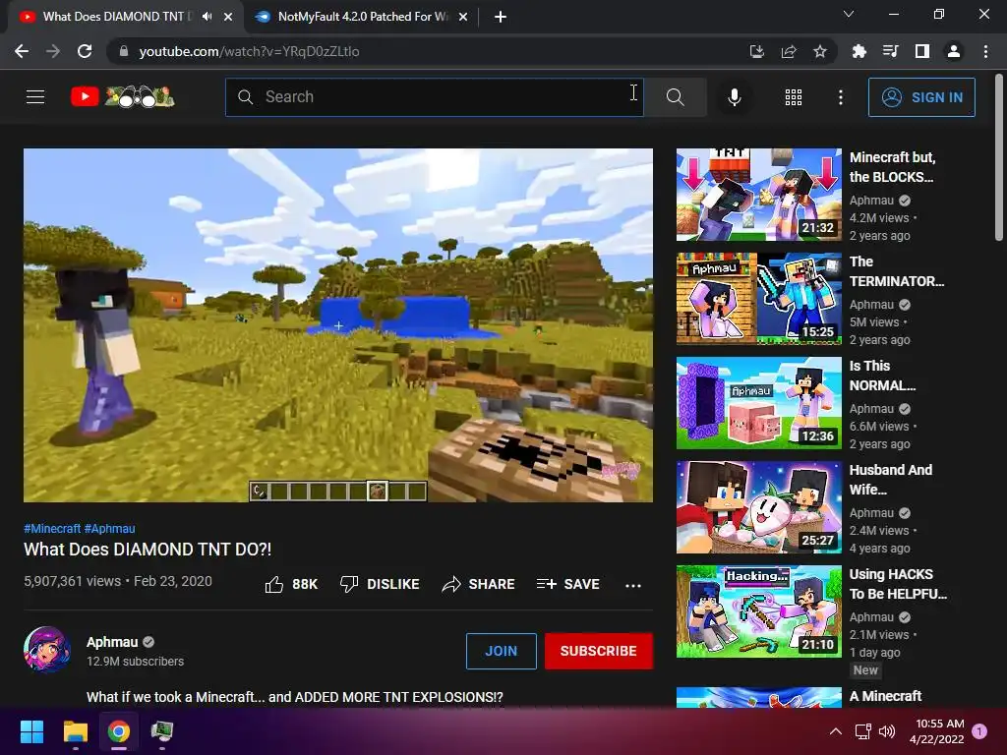Open taskbar volume speaker icon
The height and width of the screenshot is (755, 1007).
(887, 731)
